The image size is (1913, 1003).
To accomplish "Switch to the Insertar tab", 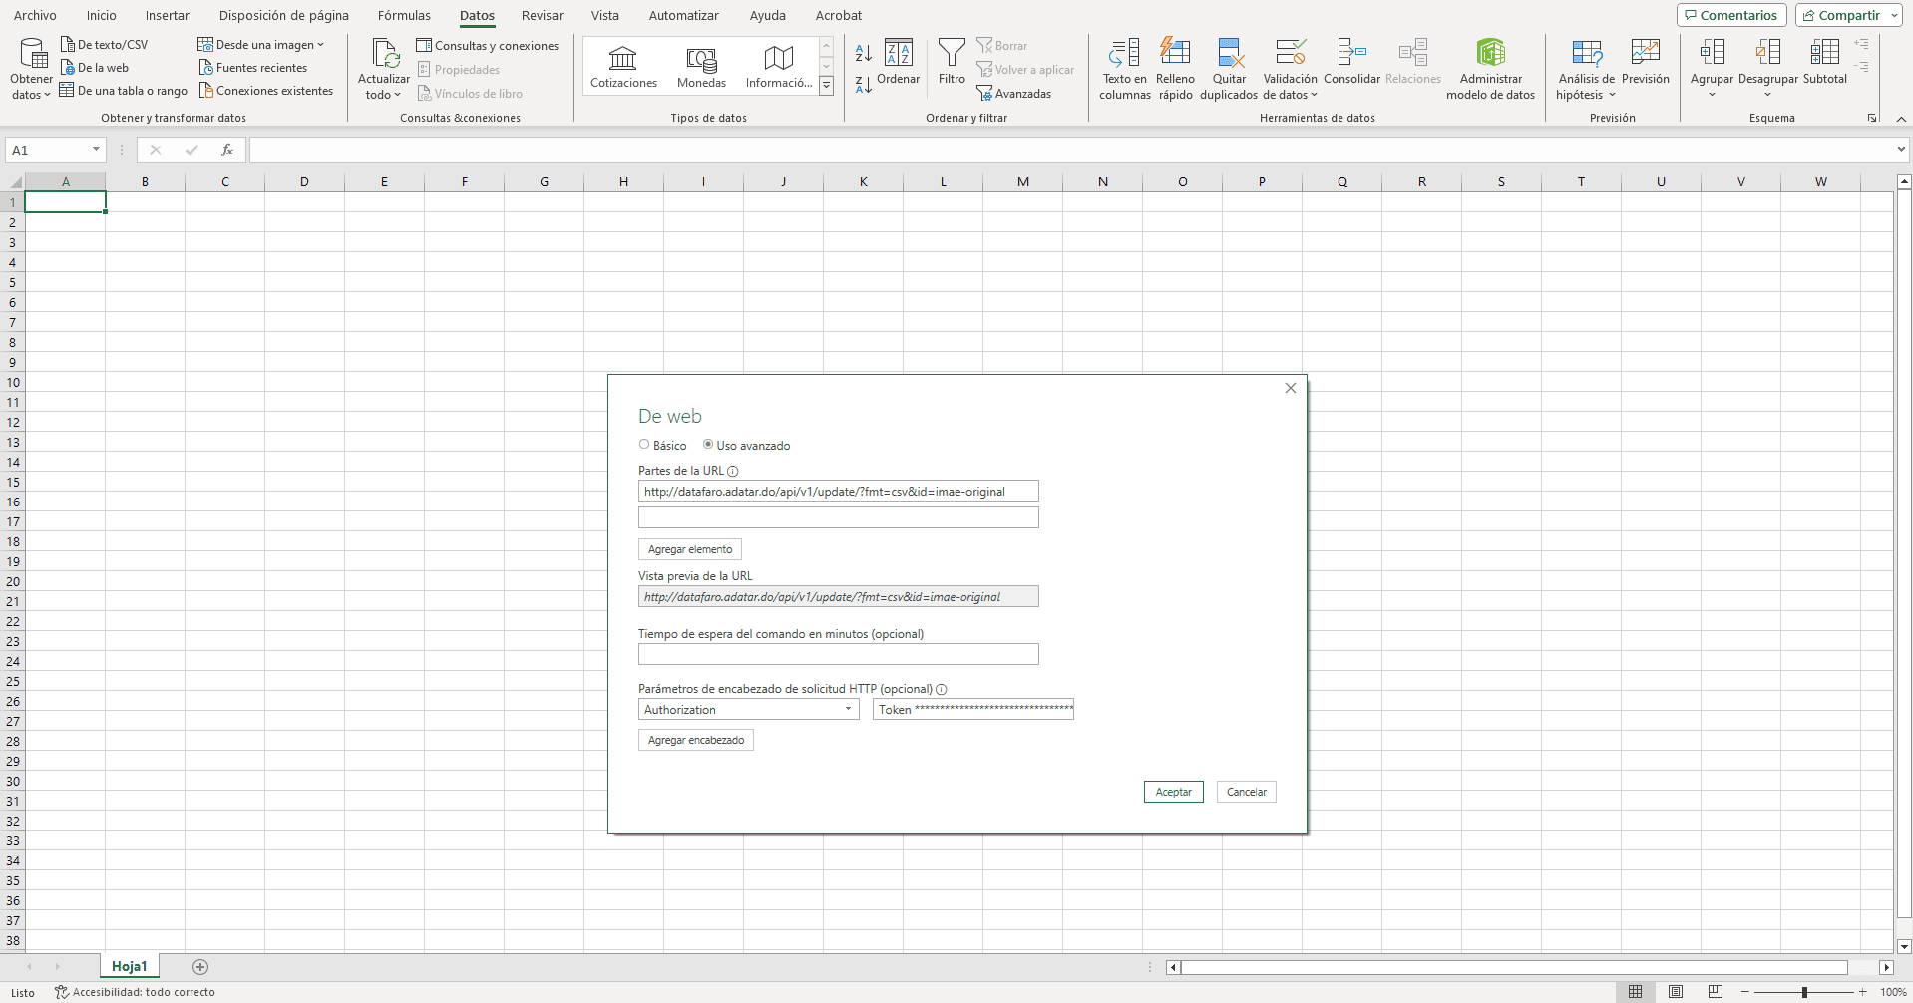I will pos(167,15).
